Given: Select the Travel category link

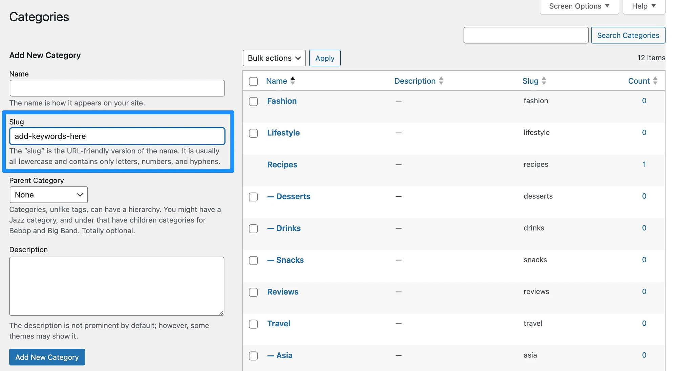Looking at the screenshot, I should coord(279,323).
